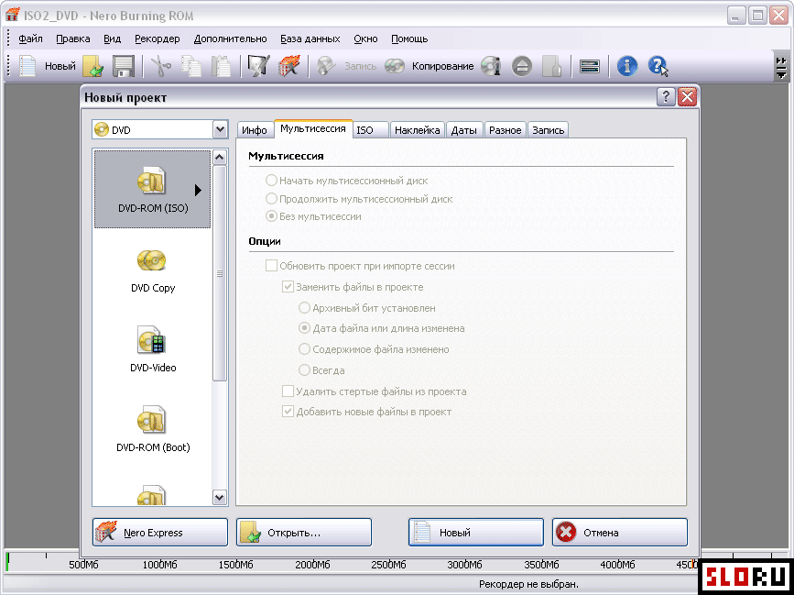Switch to the Даты tab
The width and height of the screenshot is (794, 595).
(463, 130)
